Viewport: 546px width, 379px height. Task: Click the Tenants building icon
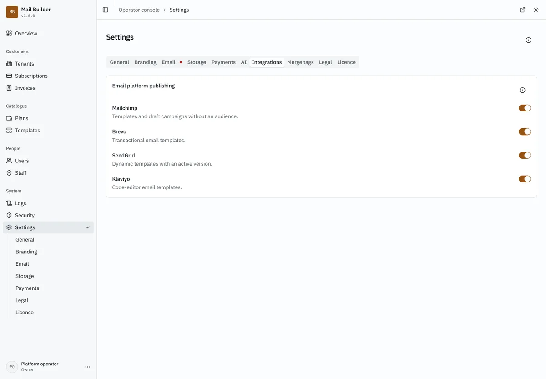tap(9, 64)
